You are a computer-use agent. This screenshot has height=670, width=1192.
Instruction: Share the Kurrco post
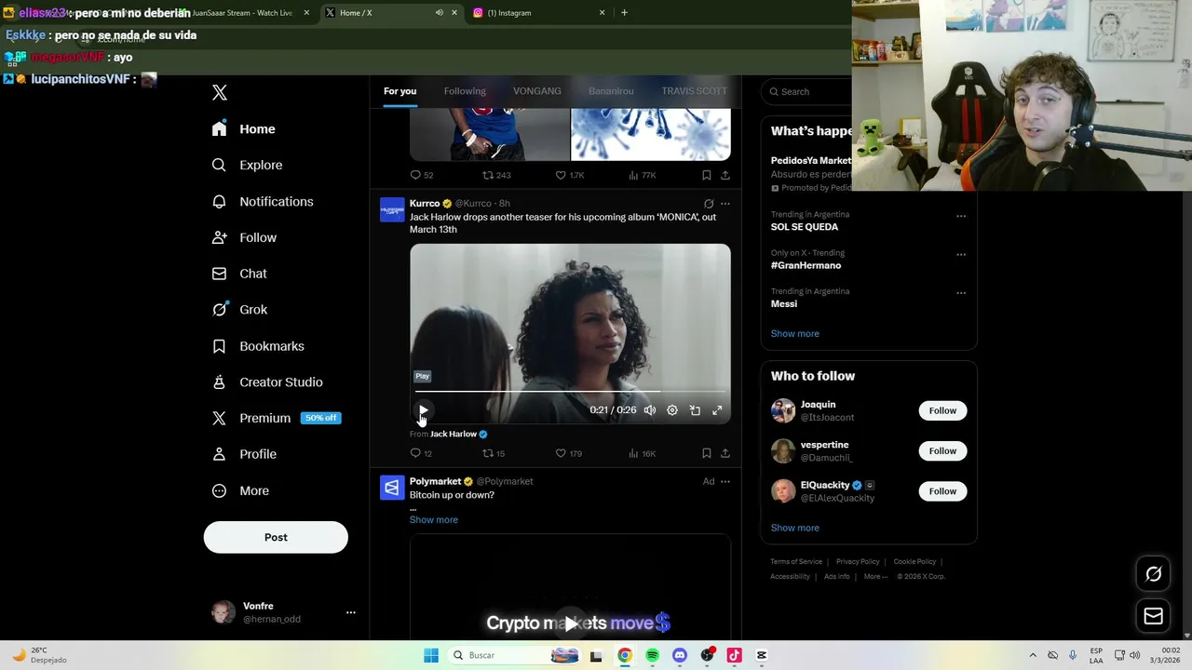(725, 453)
